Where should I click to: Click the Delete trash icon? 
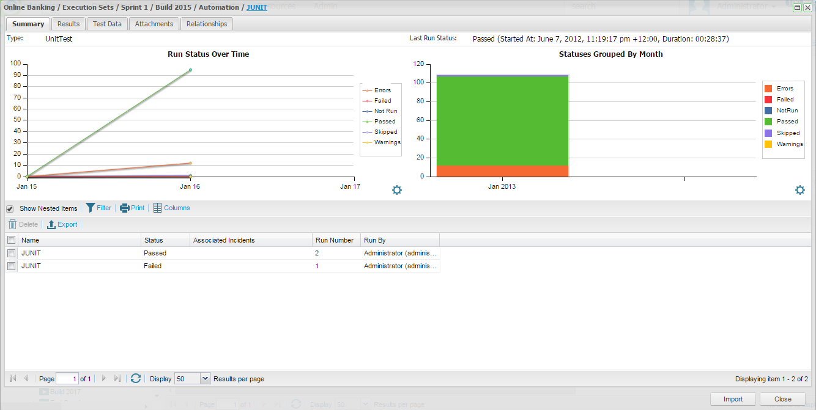pos(12,224)
